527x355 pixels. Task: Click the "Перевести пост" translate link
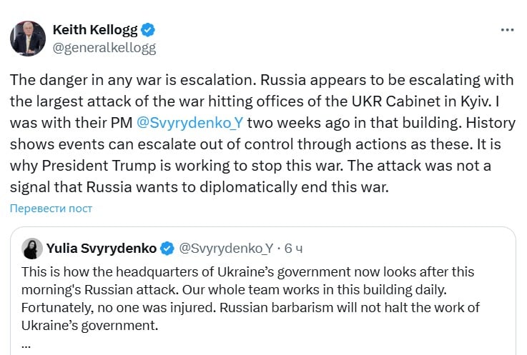51,209
